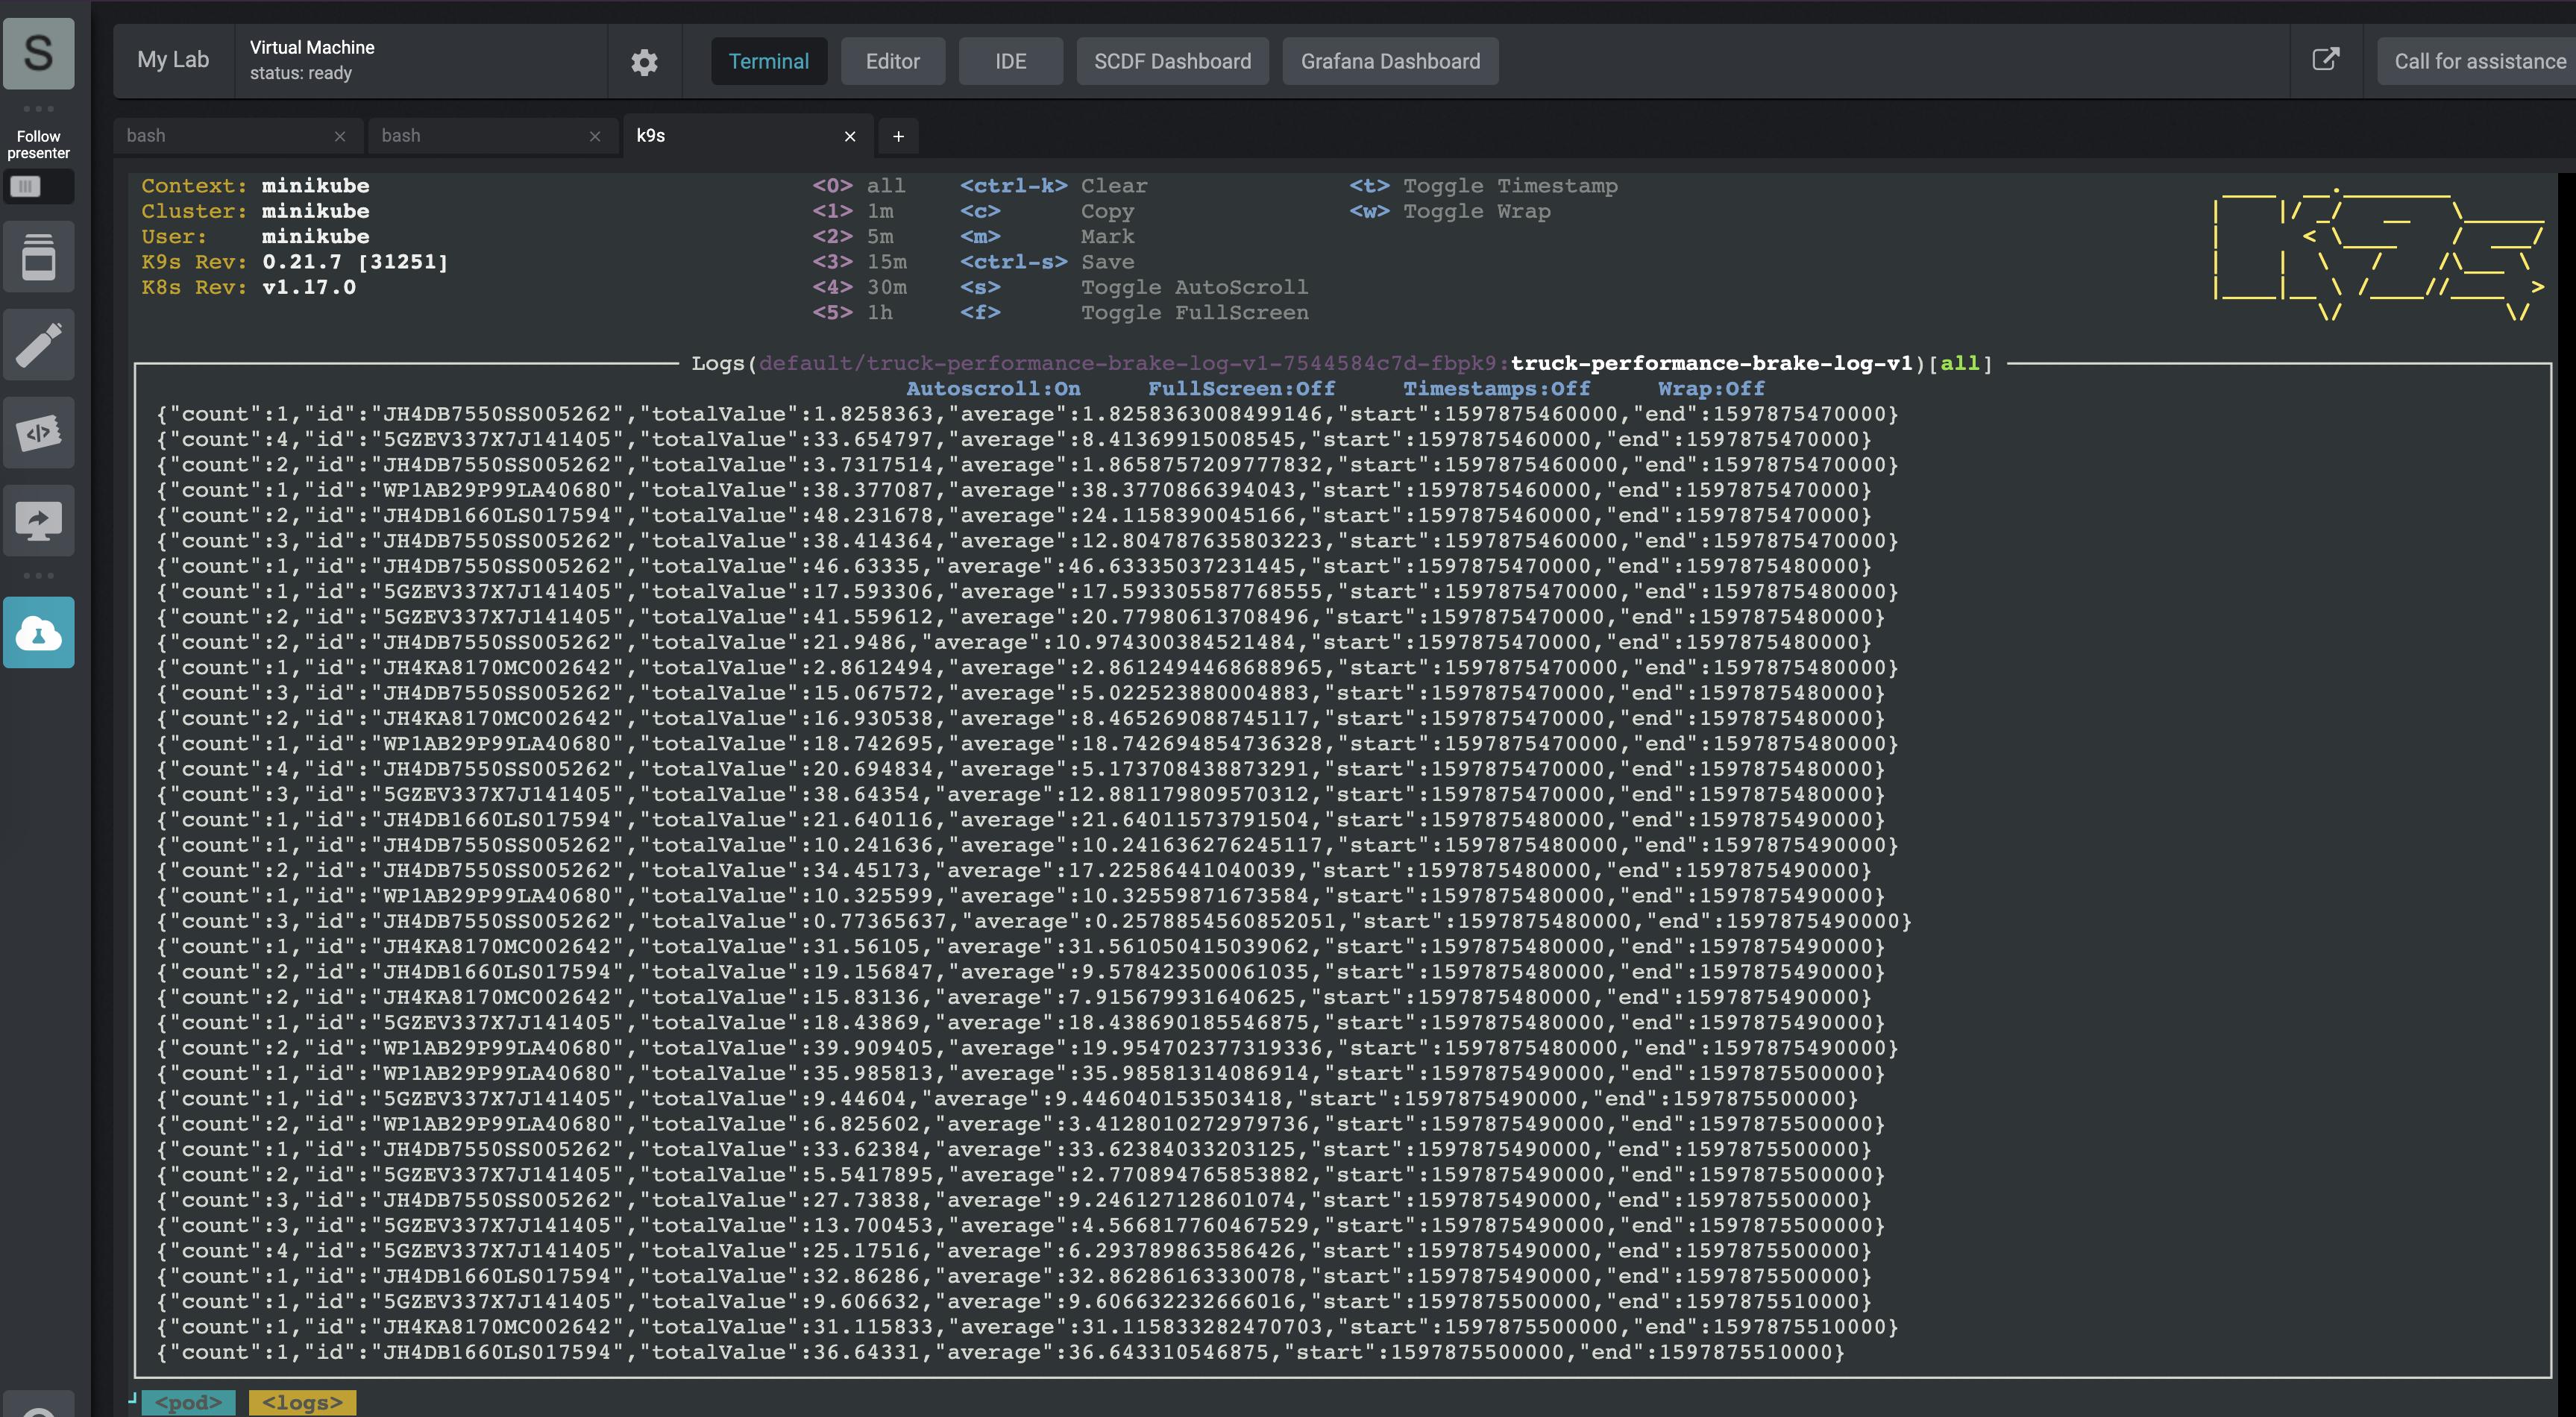
Task: Click the K9s Rev 0.21.7 line
Action: (x=295, y=262)
